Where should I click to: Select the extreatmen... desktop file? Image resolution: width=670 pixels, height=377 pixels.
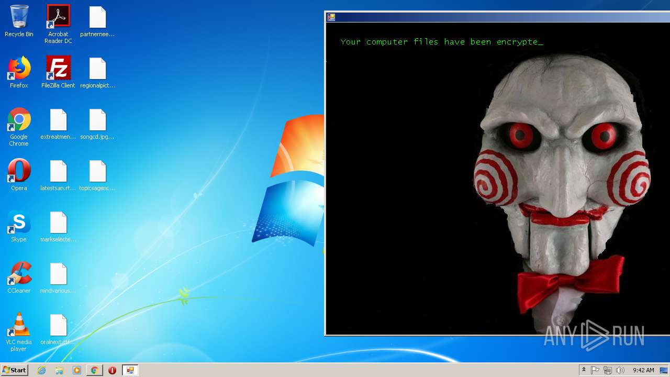coord(58,124)
